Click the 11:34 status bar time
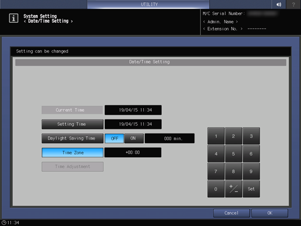 (x=13, y=223)
